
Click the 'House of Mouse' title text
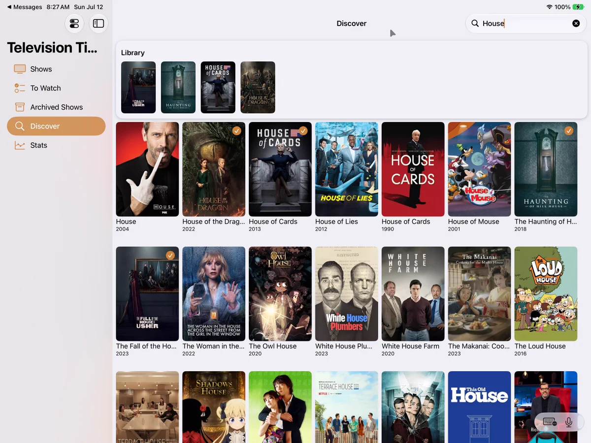(474, 221)
